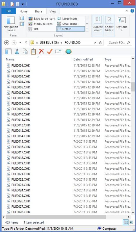The width and height of the screenshot is (136, 232).
Task: Toggle the Preview pane button in ribbon
Action: click(x=22, y=18)
